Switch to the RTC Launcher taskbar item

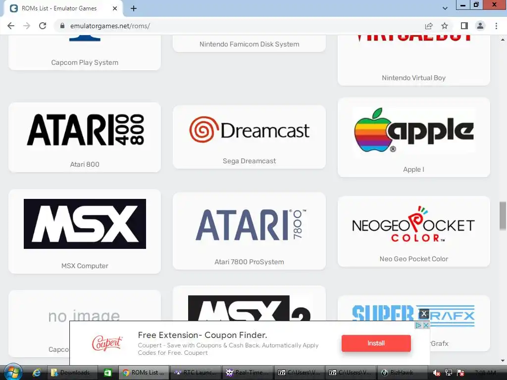coord(195,373)
